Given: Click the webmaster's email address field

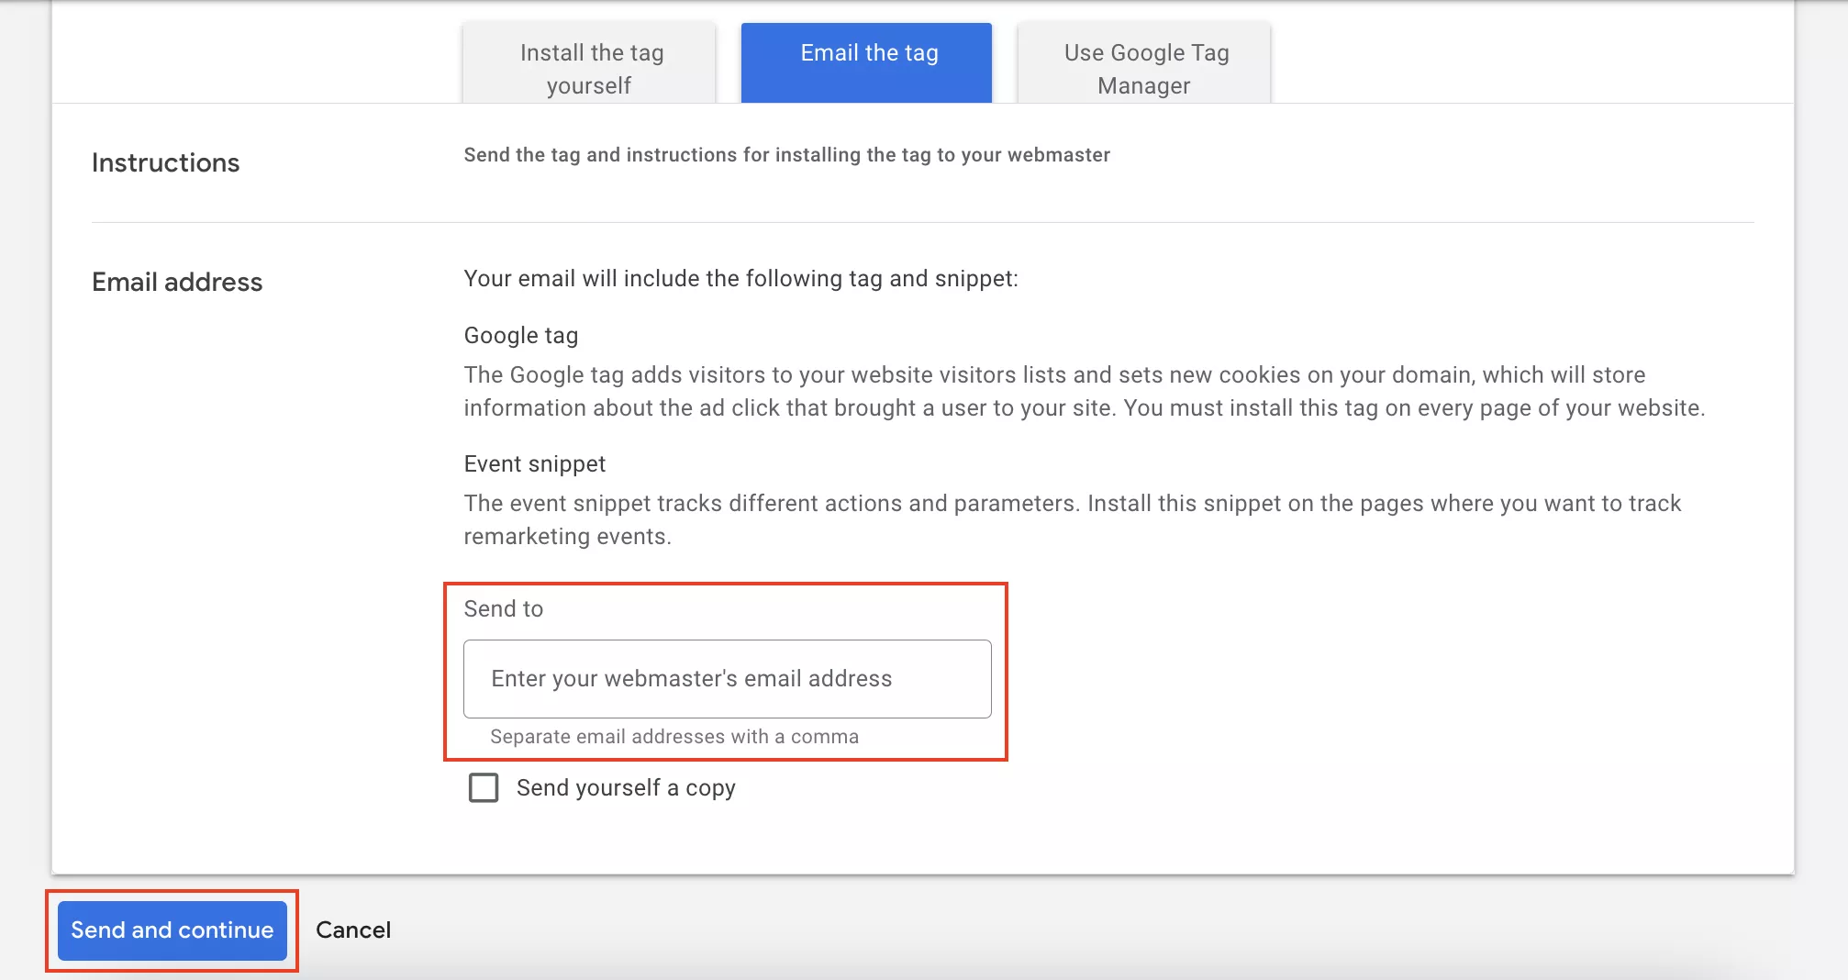Looking at the screenshot, I should 728,679.
